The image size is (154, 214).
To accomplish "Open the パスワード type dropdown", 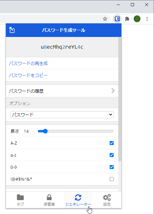I will (x=62, y=115).
